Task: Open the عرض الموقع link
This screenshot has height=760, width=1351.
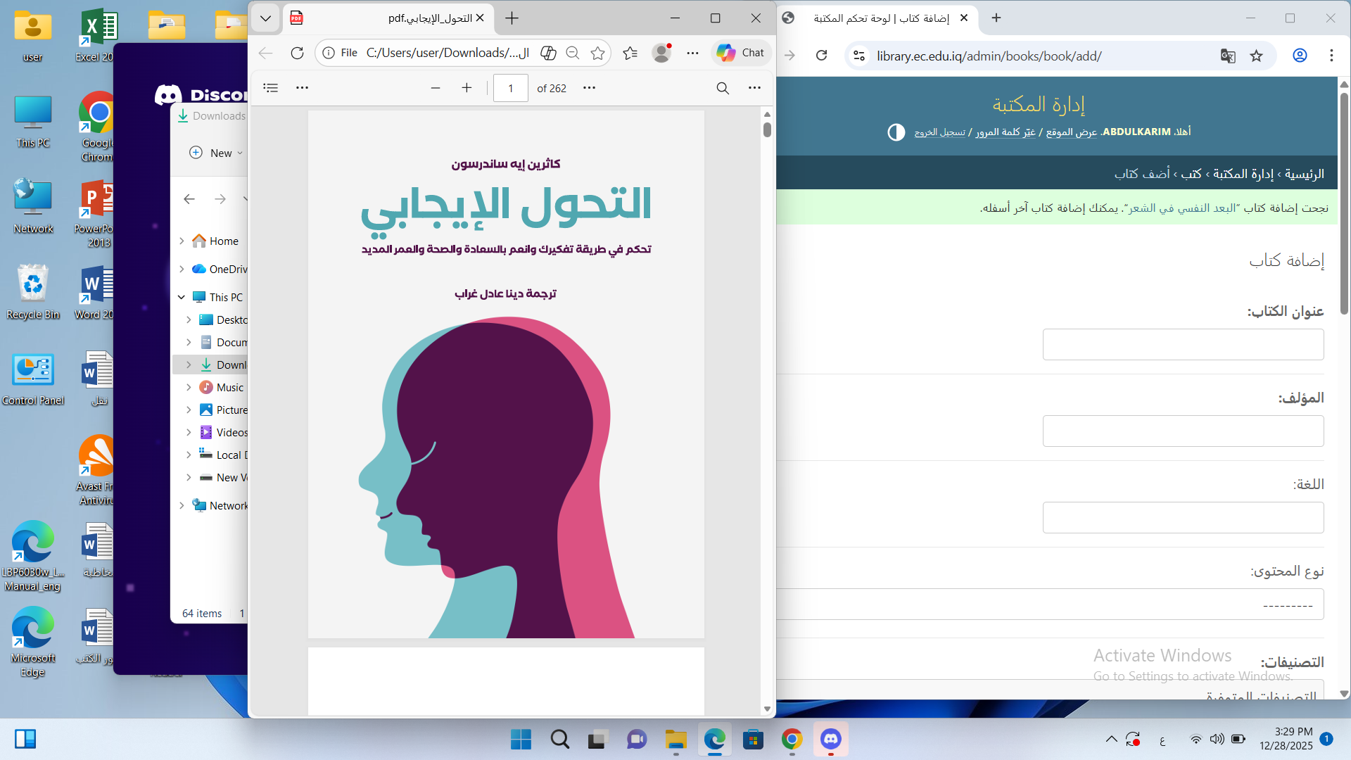Action: tap(1072, 132)
